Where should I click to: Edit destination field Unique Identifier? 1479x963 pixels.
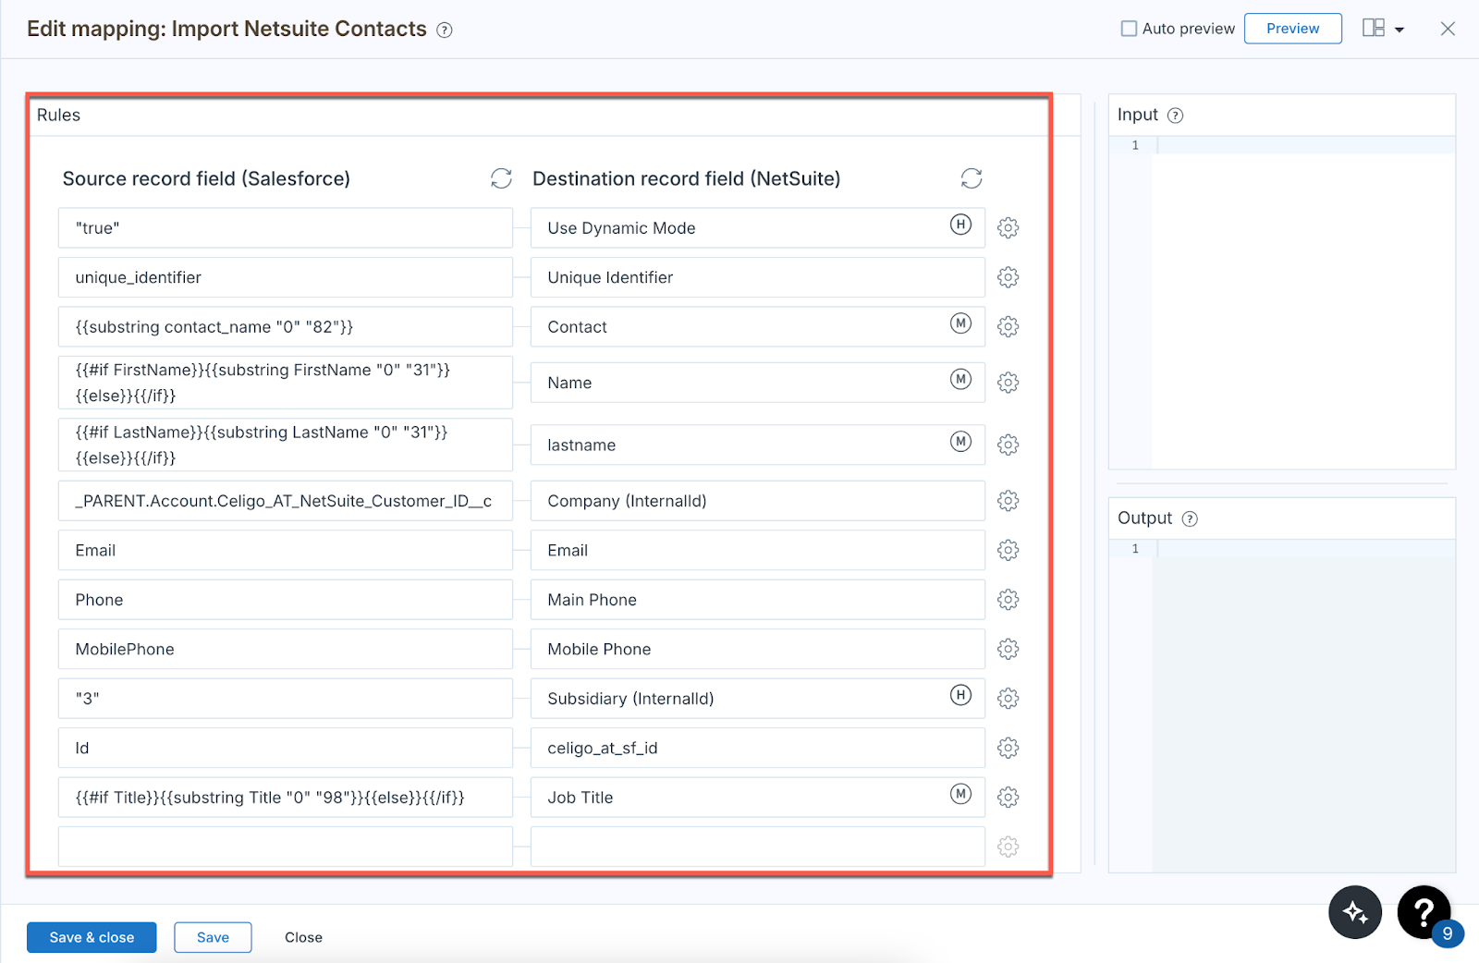(x=757, y=277)
